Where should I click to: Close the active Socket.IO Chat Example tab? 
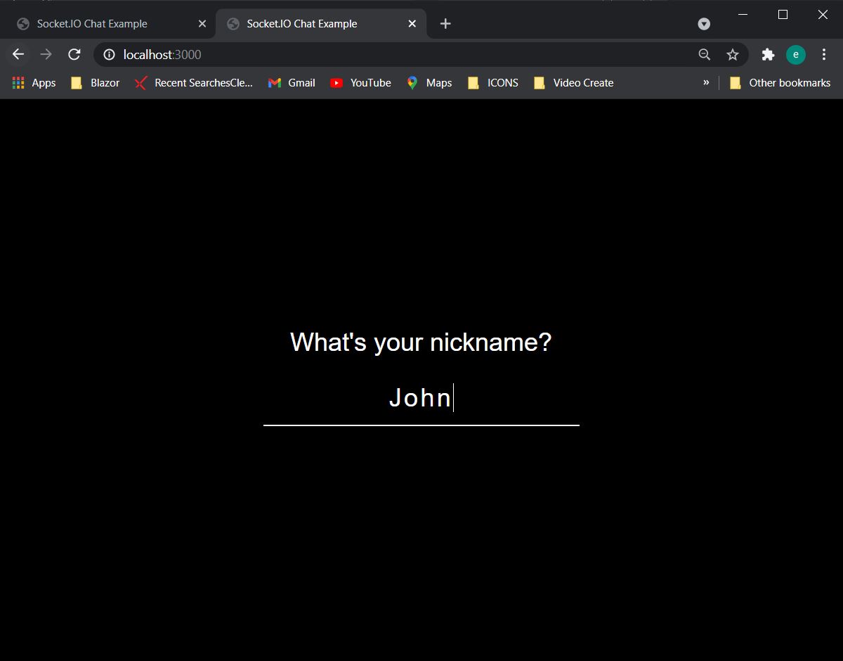tap(412, 23)
